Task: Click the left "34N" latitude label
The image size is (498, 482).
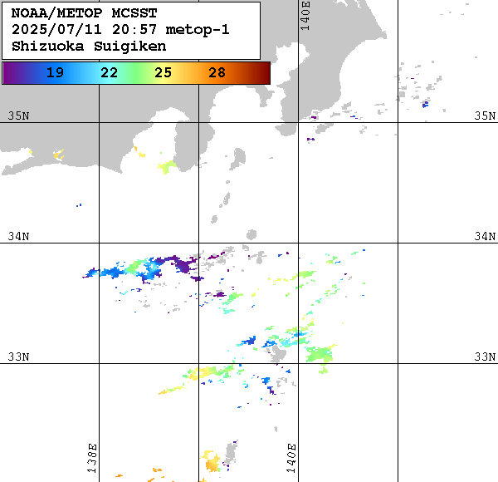Action: pyautogui.click(x=19, y=237)
